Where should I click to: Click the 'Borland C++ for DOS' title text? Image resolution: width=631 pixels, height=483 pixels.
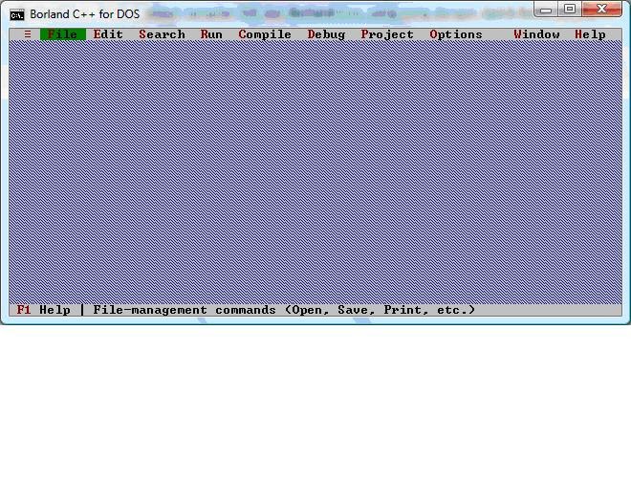(x=84, y=14)
